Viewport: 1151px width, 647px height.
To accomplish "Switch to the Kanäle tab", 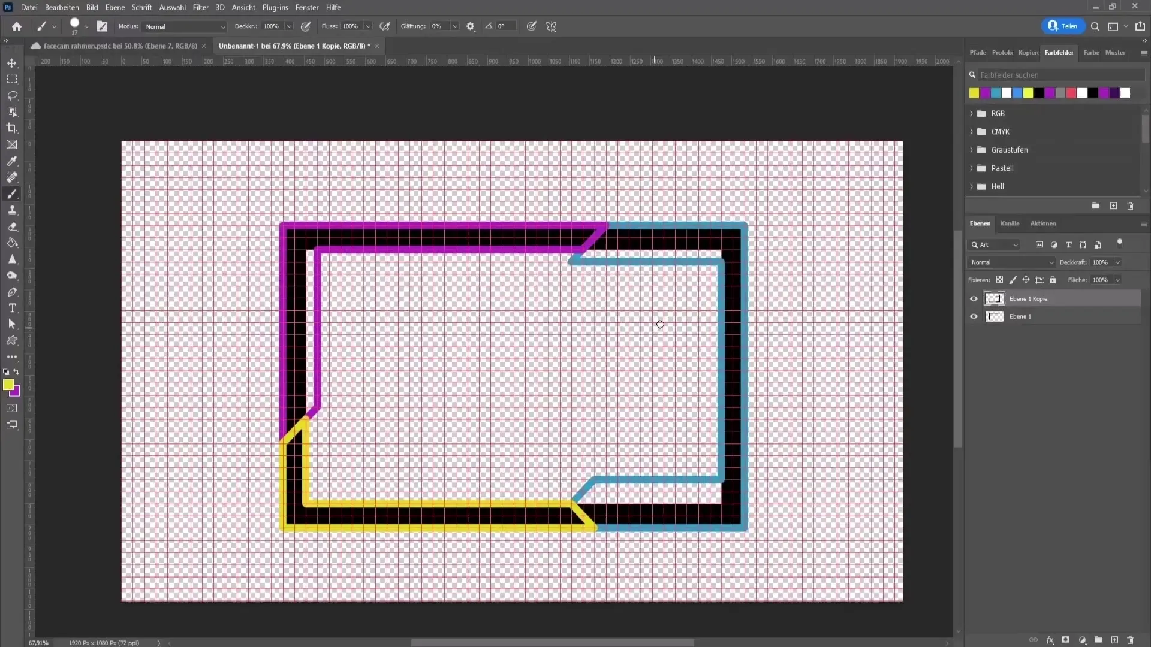I will click(1010, 223).
